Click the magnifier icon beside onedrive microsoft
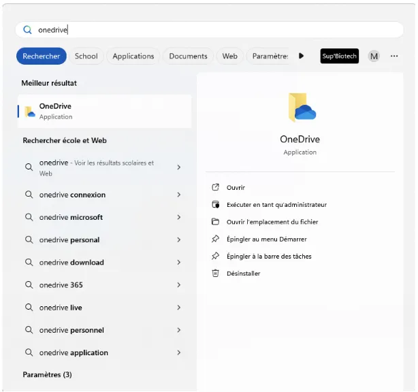 [x=29, y=217]
